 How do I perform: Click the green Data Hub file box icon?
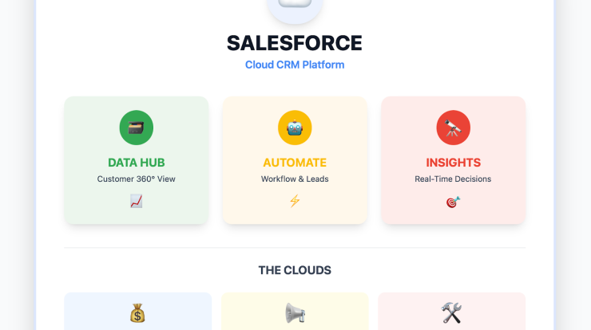tap(136, 128)
